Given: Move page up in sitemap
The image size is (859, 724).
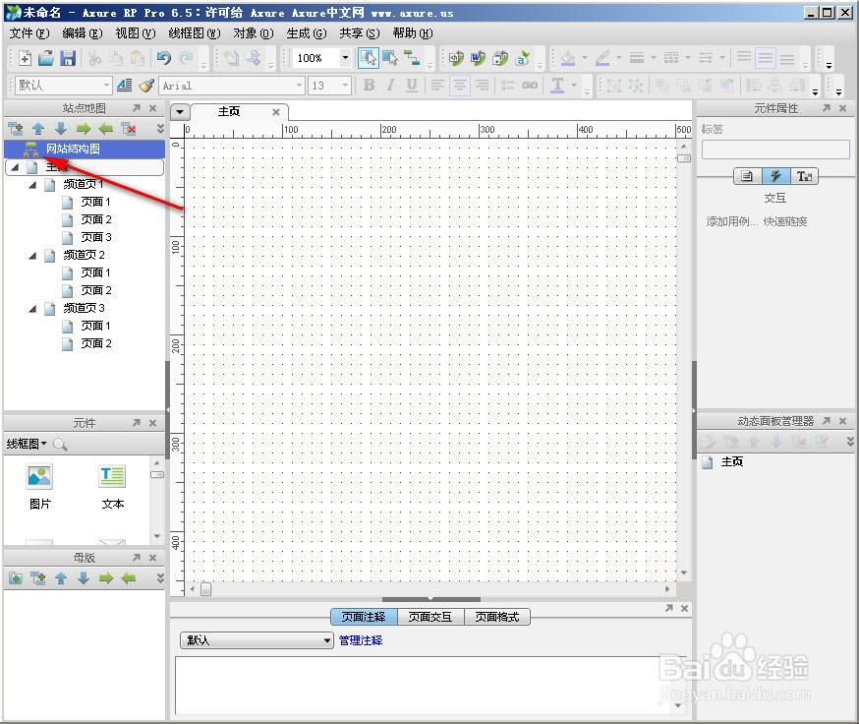Looking at the screenshot, I should [38, 130].
